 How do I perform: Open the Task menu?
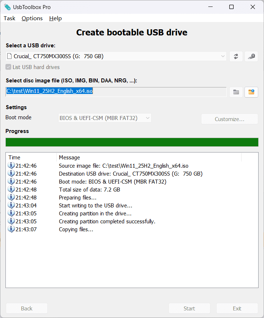pos(9,18)
